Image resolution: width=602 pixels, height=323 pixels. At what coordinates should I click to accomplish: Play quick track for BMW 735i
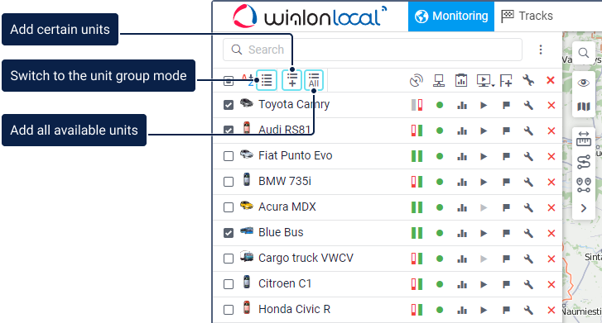(x=484, y=182)
